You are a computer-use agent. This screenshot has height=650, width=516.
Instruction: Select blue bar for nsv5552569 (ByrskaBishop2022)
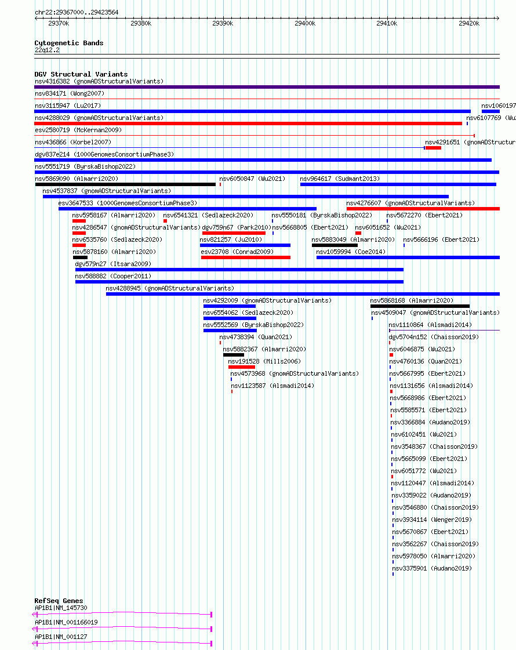pyautogui.click(x=230, y=331)
